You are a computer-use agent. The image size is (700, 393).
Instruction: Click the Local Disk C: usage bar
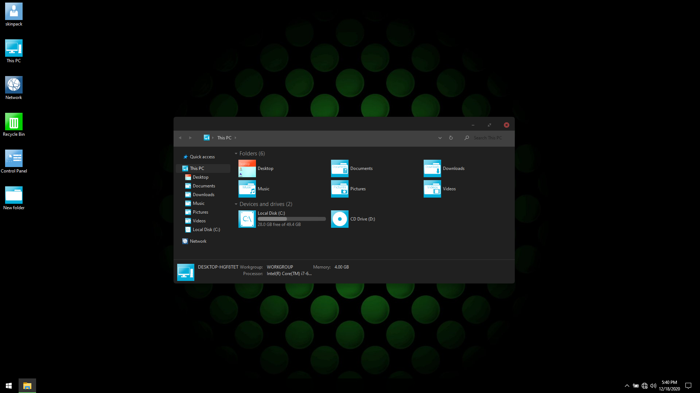292,219
